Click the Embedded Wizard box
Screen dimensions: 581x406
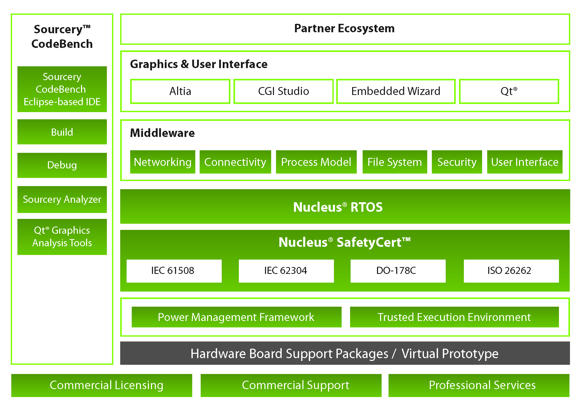point(396,91)
